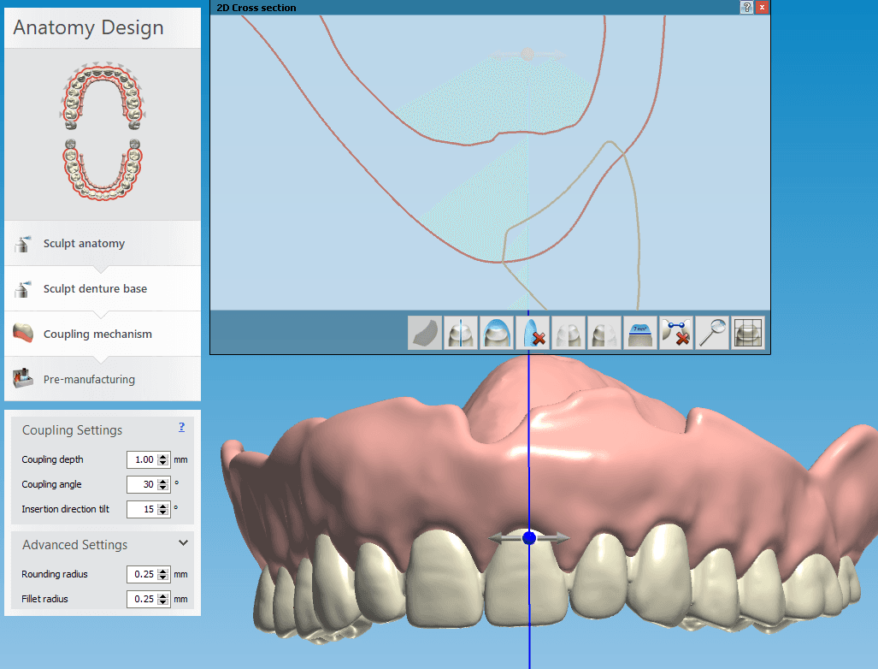Go to the Pre-manufacturing step
This screenshot has height=669, width=878.
(89, 379)
